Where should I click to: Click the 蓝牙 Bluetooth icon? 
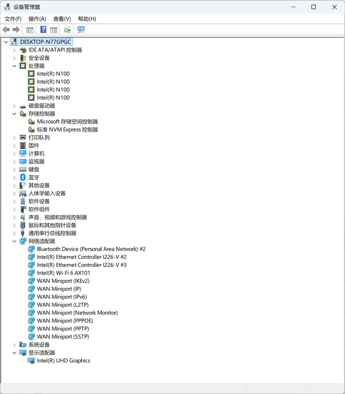(x=23, y=177)
